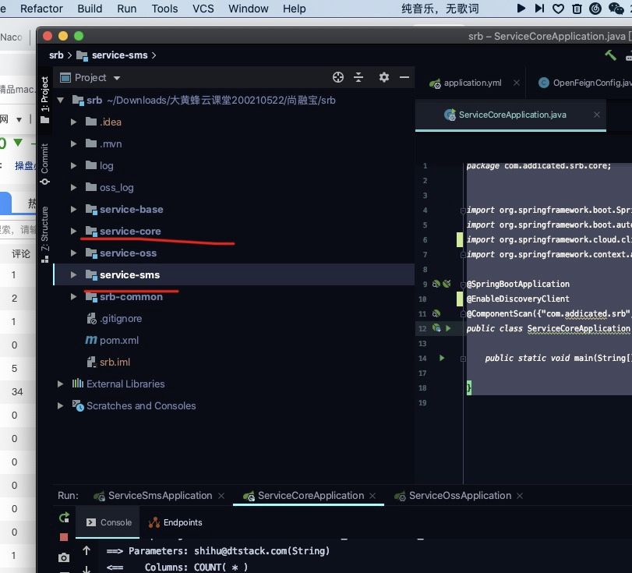Open the Endpoints tab
632x573 pixels.
point(175,522)
